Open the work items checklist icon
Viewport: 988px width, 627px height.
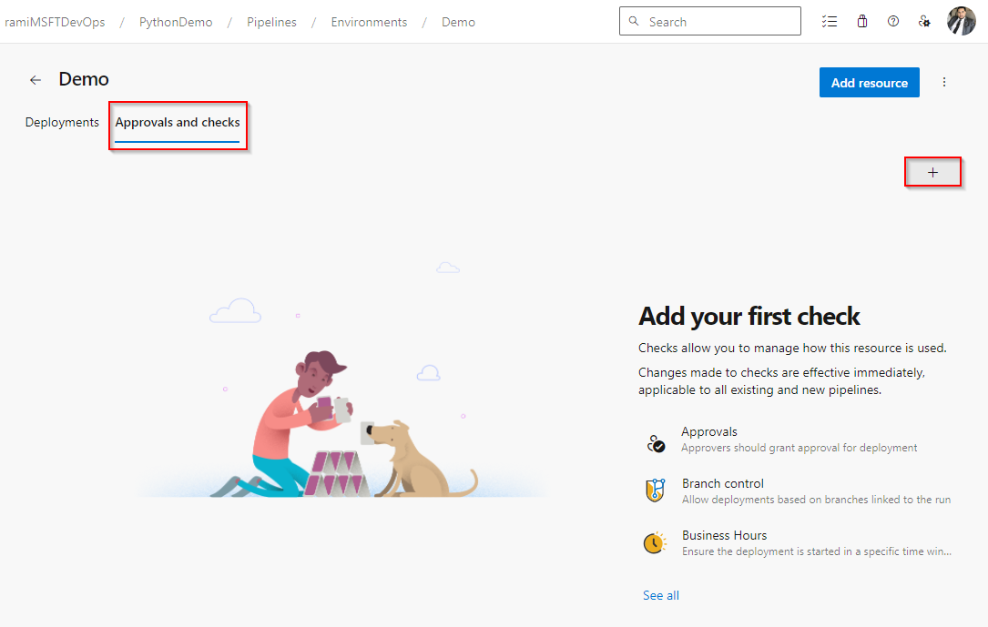(x=830, y=21)
